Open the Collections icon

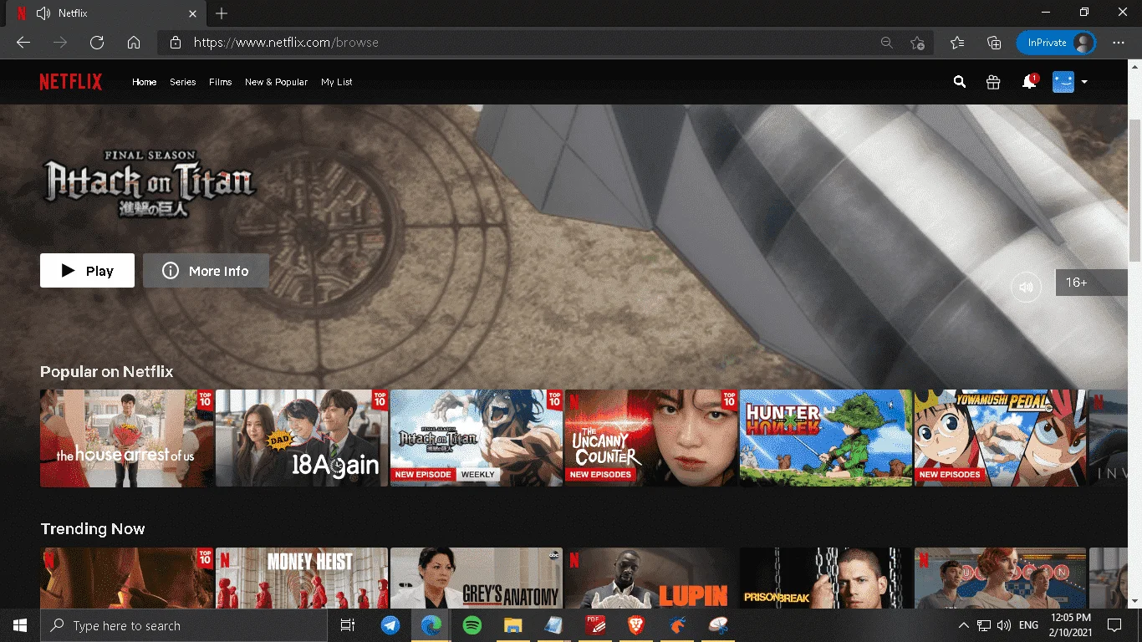(x=994, y=43)
